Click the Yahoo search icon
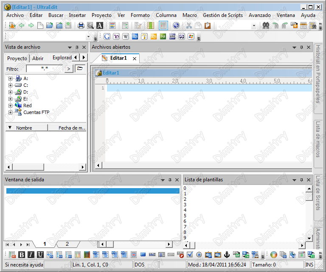Viewport: 326px width, 272px height. pyautogui.click(x=116, y=36)
